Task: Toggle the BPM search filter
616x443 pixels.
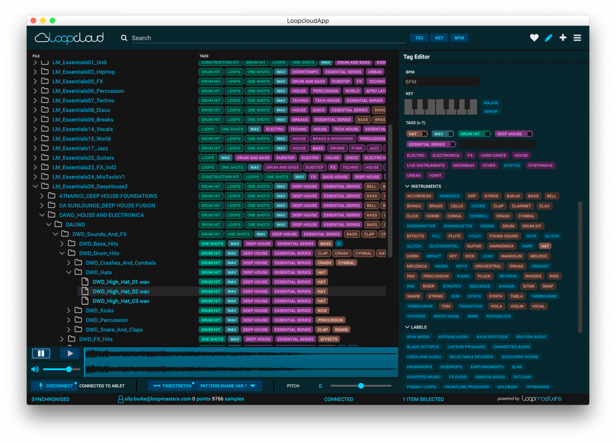Action: (459, 38)
